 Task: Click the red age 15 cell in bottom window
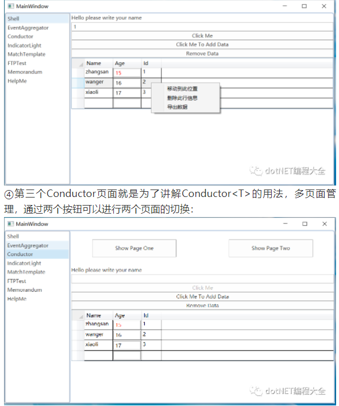[x=127, y=324]
